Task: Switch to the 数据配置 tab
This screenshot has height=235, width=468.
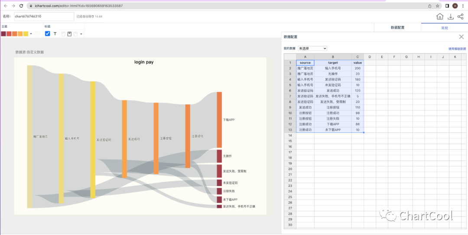Action: tap(397, 27)
